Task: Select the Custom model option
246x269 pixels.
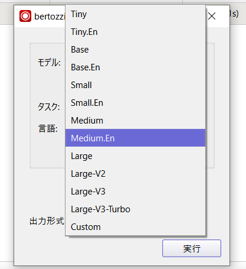Action: click(135, 227)
